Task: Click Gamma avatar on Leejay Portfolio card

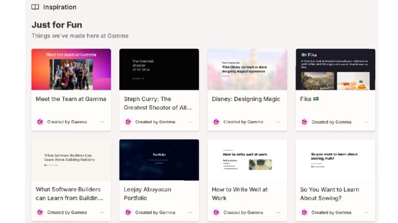Action: [128, 212]
